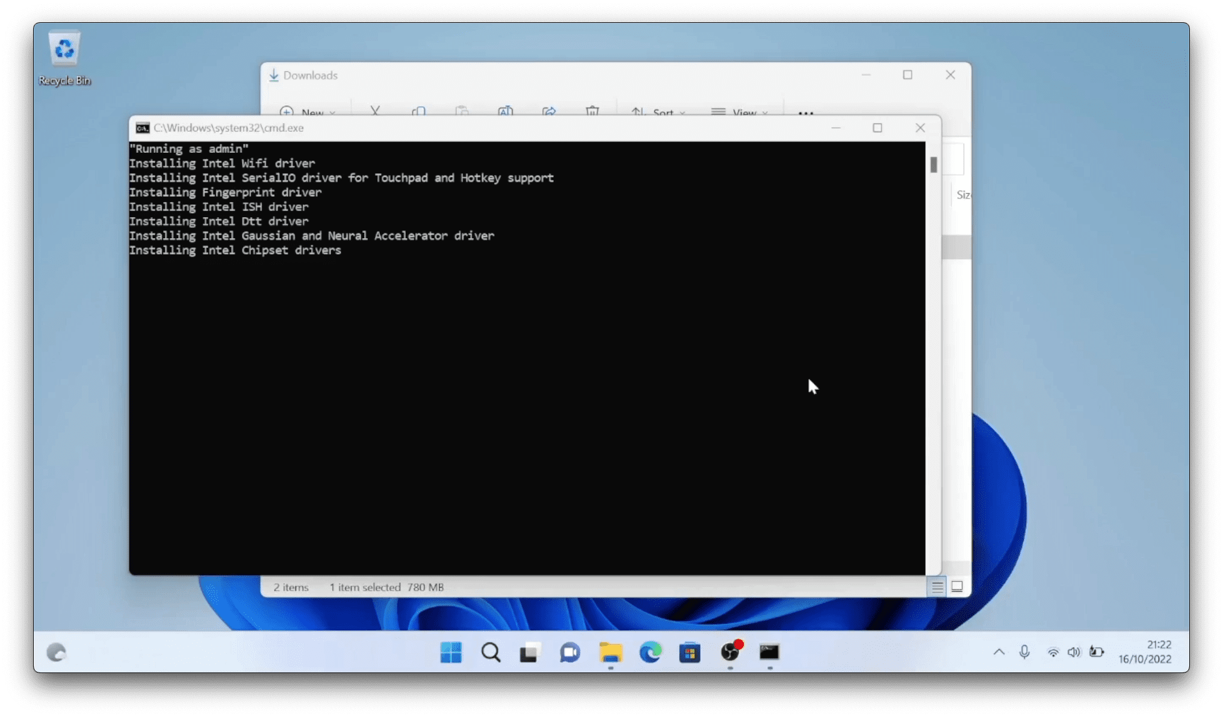Click the Gaussian and Neural Accelerator line
The height and width of the screenshot is (717, 1223).
(x=312, y=236)
